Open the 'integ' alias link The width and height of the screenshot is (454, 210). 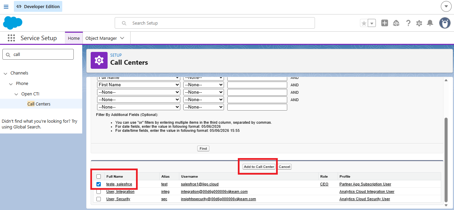(x=165, y=191)
